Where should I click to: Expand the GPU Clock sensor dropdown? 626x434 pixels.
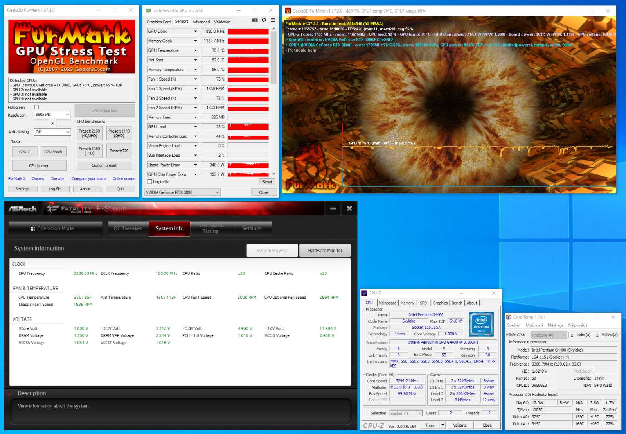point(196,31)
